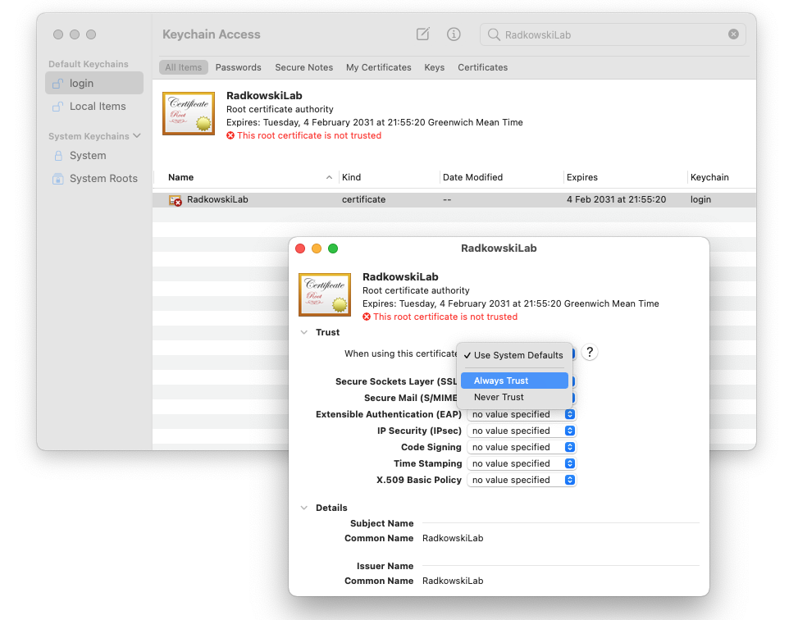Switch to the Passwords tab
This screenshot has width=798, height=620.
(x=238, y=67)
